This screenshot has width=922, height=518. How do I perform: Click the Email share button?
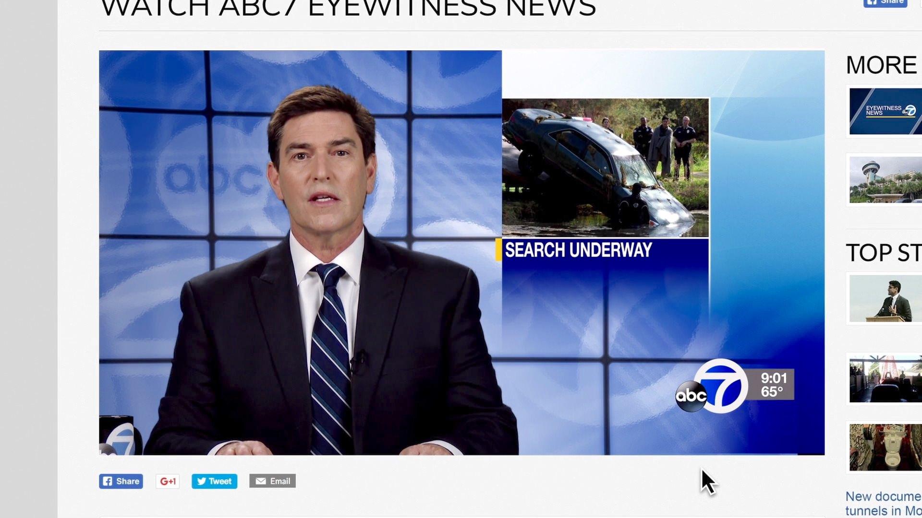[x=272, y=481]
